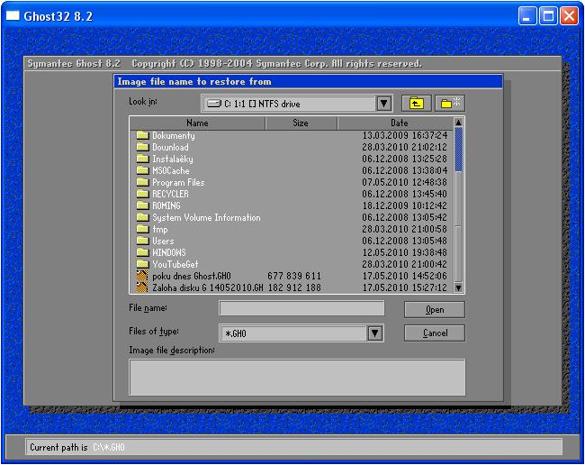Select the Dokumenty folder name

174,135
